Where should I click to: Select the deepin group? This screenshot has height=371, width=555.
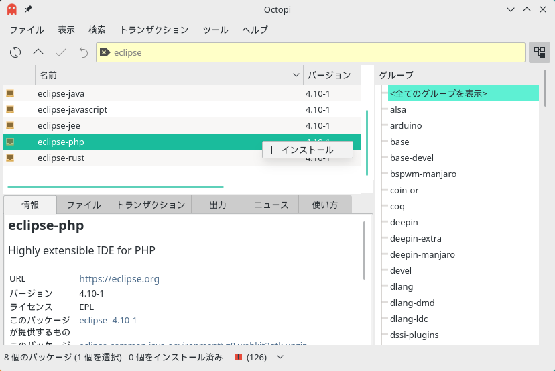tap(404, 222)
